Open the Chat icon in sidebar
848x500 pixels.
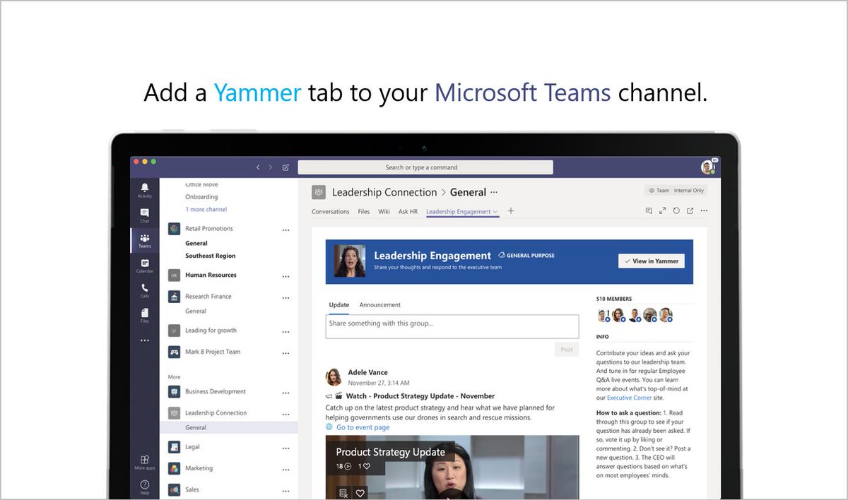tap(144, 215)
